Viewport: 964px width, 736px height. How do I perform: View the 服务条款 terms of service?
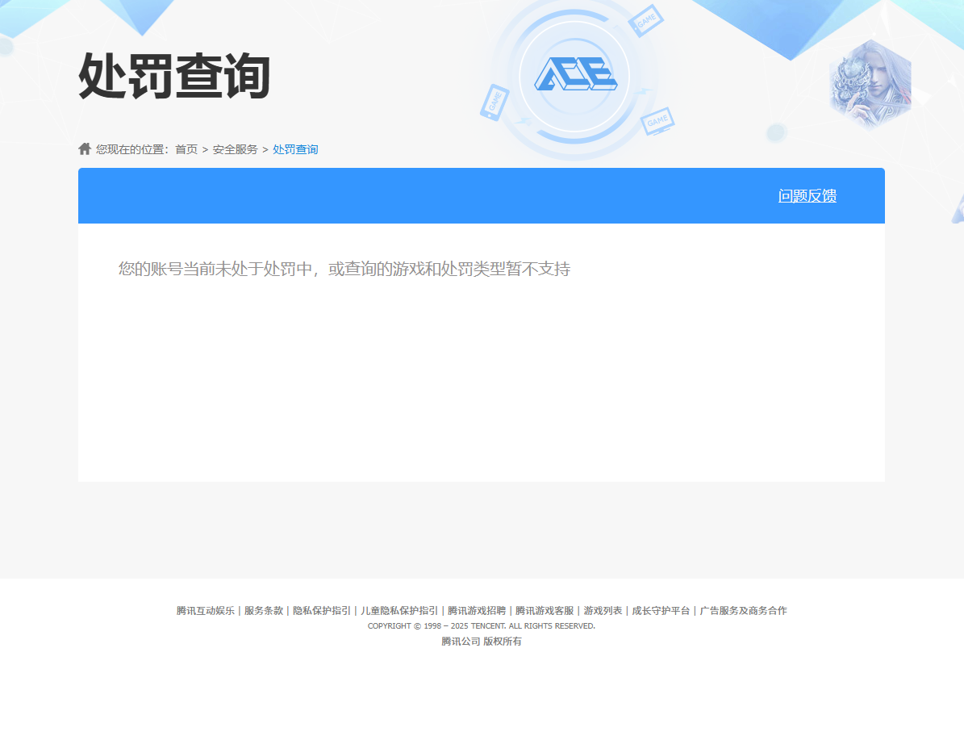261,611
